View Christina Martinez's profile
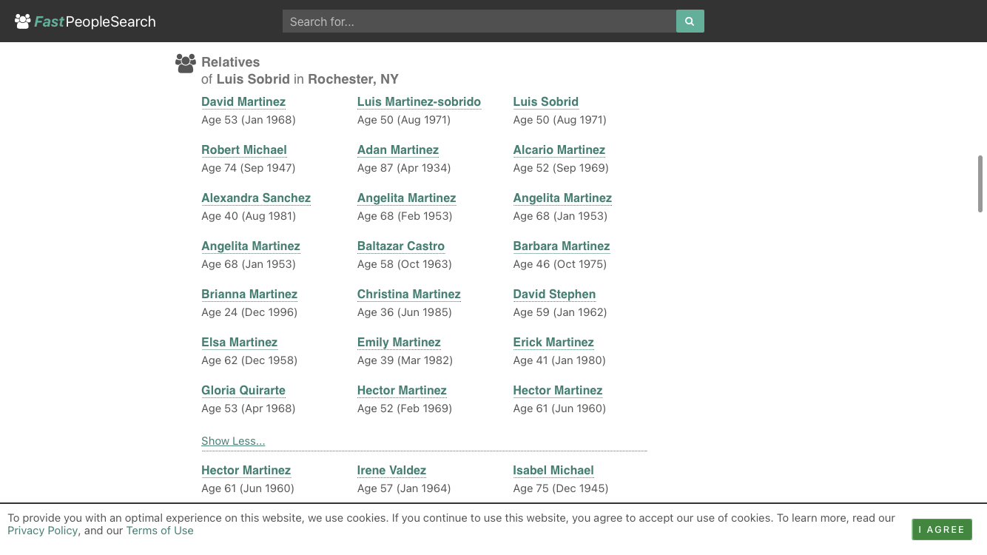This screenshot has width=987, height=555. (x=409, y=295)
